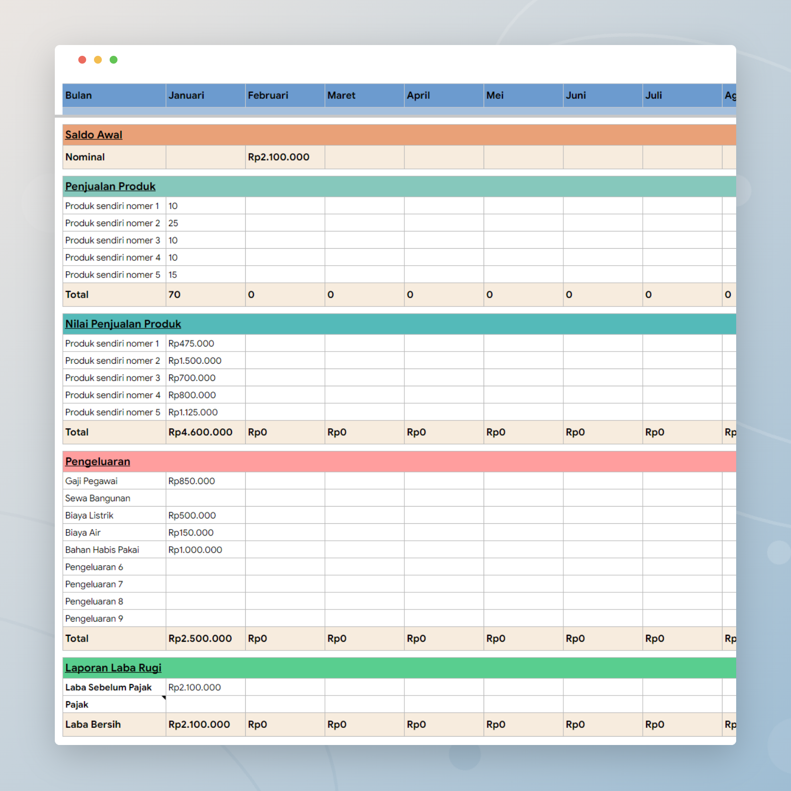Select the Biaya Air row label
The height and width of the screenshot is (791, 791).
pos(114,533)
